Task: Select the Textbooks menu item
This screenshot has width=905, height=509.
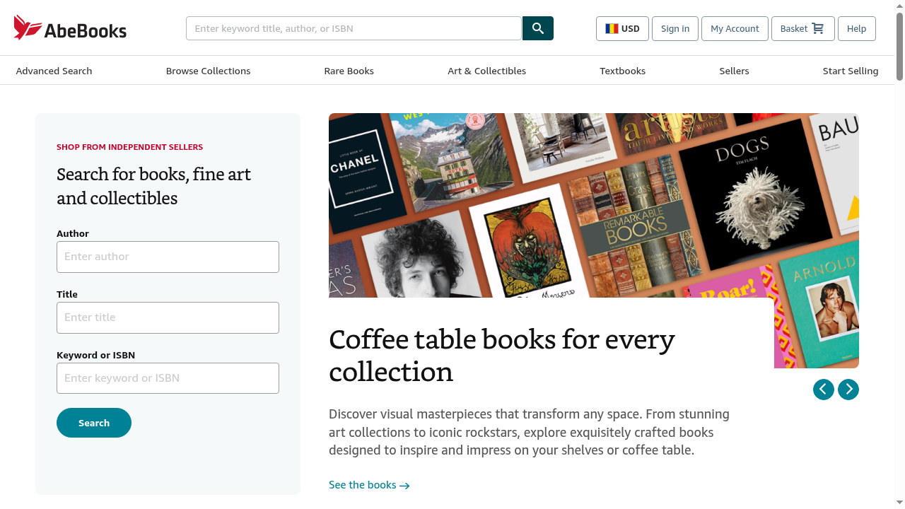Action: click(x=622, y=71)
